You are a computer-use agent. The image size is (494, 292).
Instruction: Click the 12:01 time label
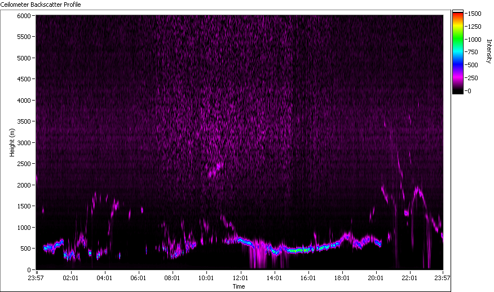tap(240, 278)
